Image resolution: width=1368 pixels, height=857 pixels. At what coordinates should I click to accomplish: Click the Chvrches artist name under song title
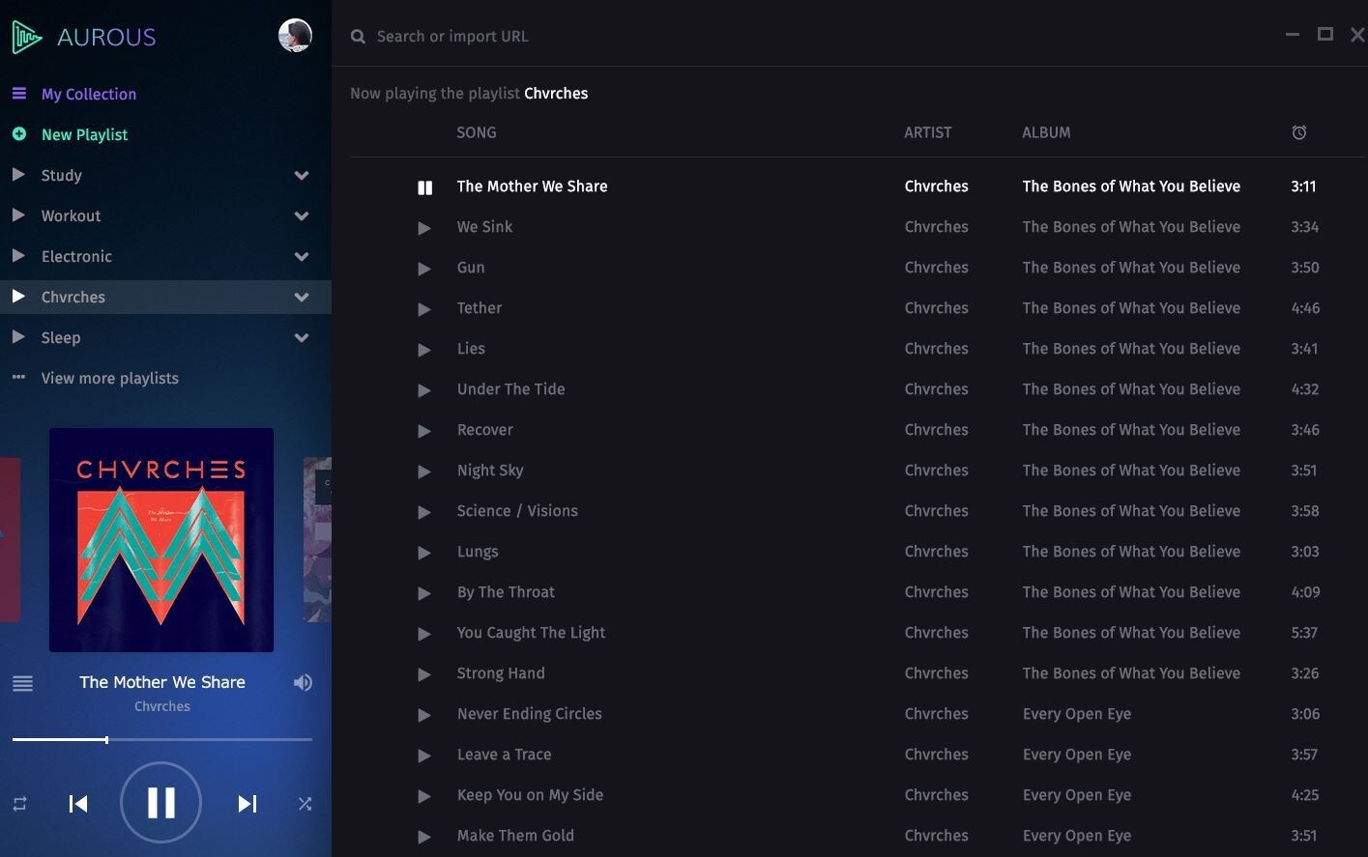[x=162, y=706]
